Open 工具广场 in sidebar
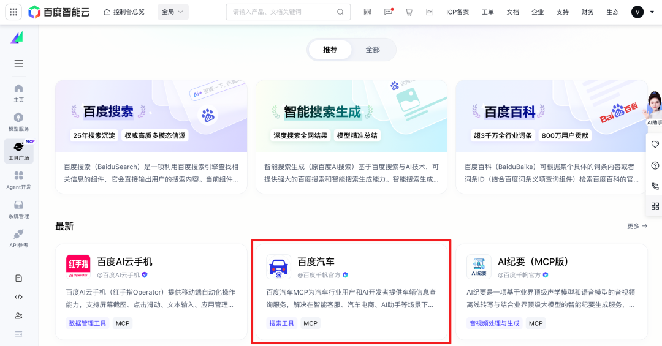The image size is (662, 346). pyautogui.click(x=18, y=151)
